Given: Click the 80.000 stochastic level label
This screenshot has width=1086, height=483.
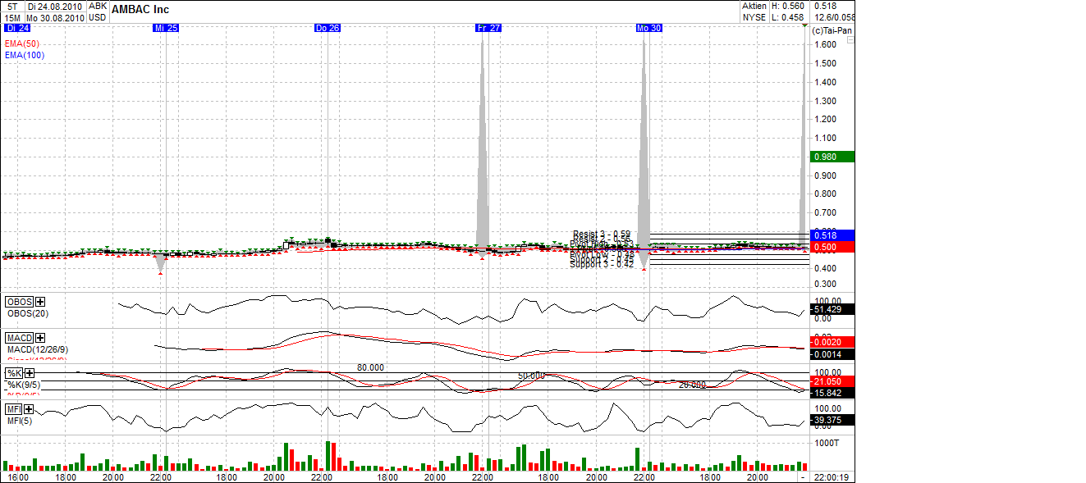Looking at the screenshot, I should [x=370, y=367].
